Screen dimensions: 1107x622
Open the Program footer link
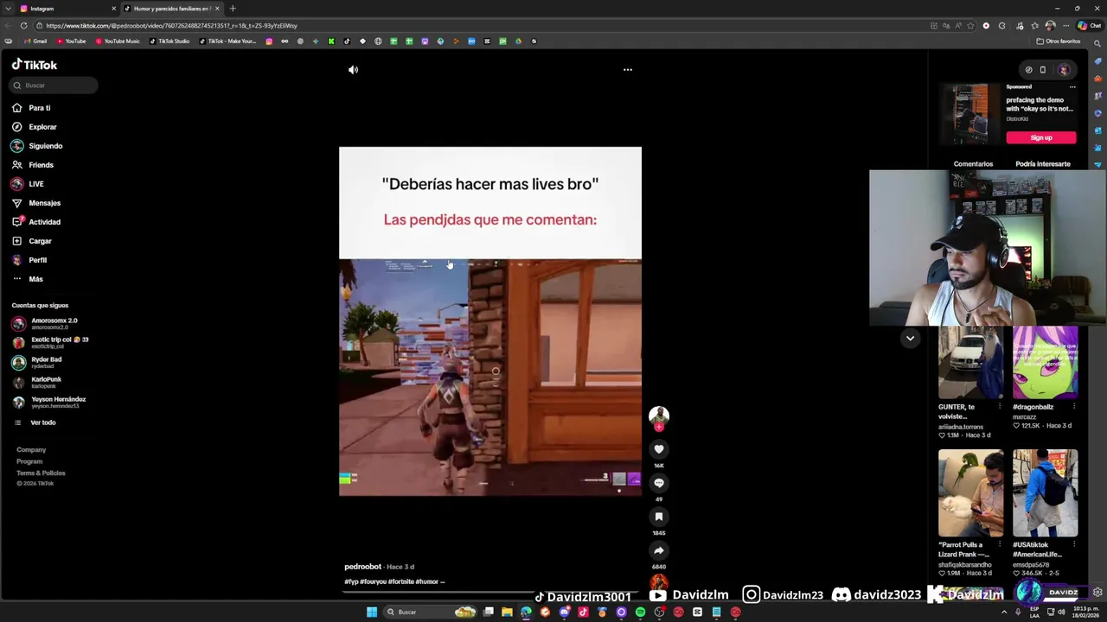[29, 461]
